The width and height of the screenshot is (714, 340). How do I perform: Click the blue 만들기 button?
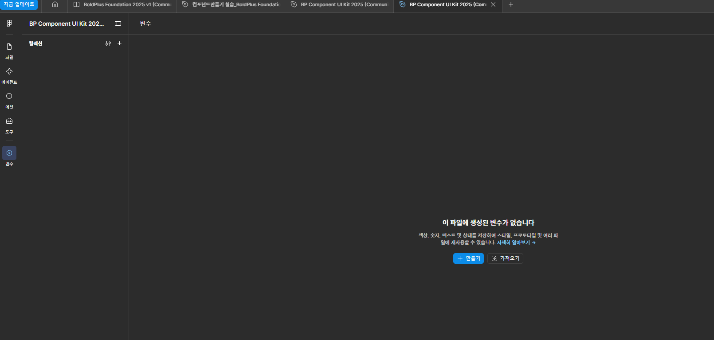coord(468,258)
